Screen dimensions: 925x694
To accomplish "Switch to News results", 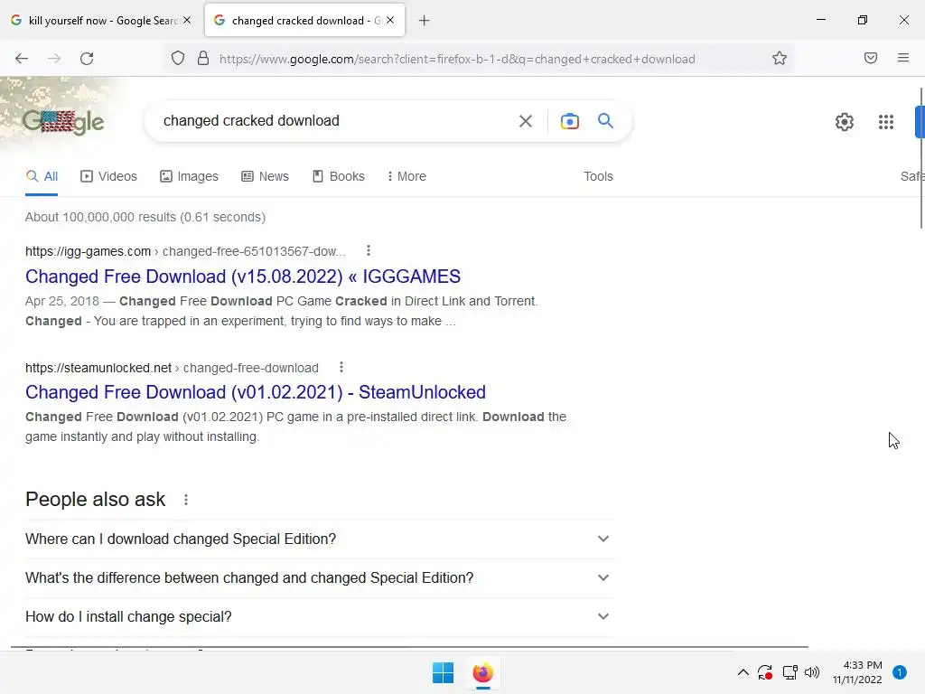I will [x=265, y=176].
